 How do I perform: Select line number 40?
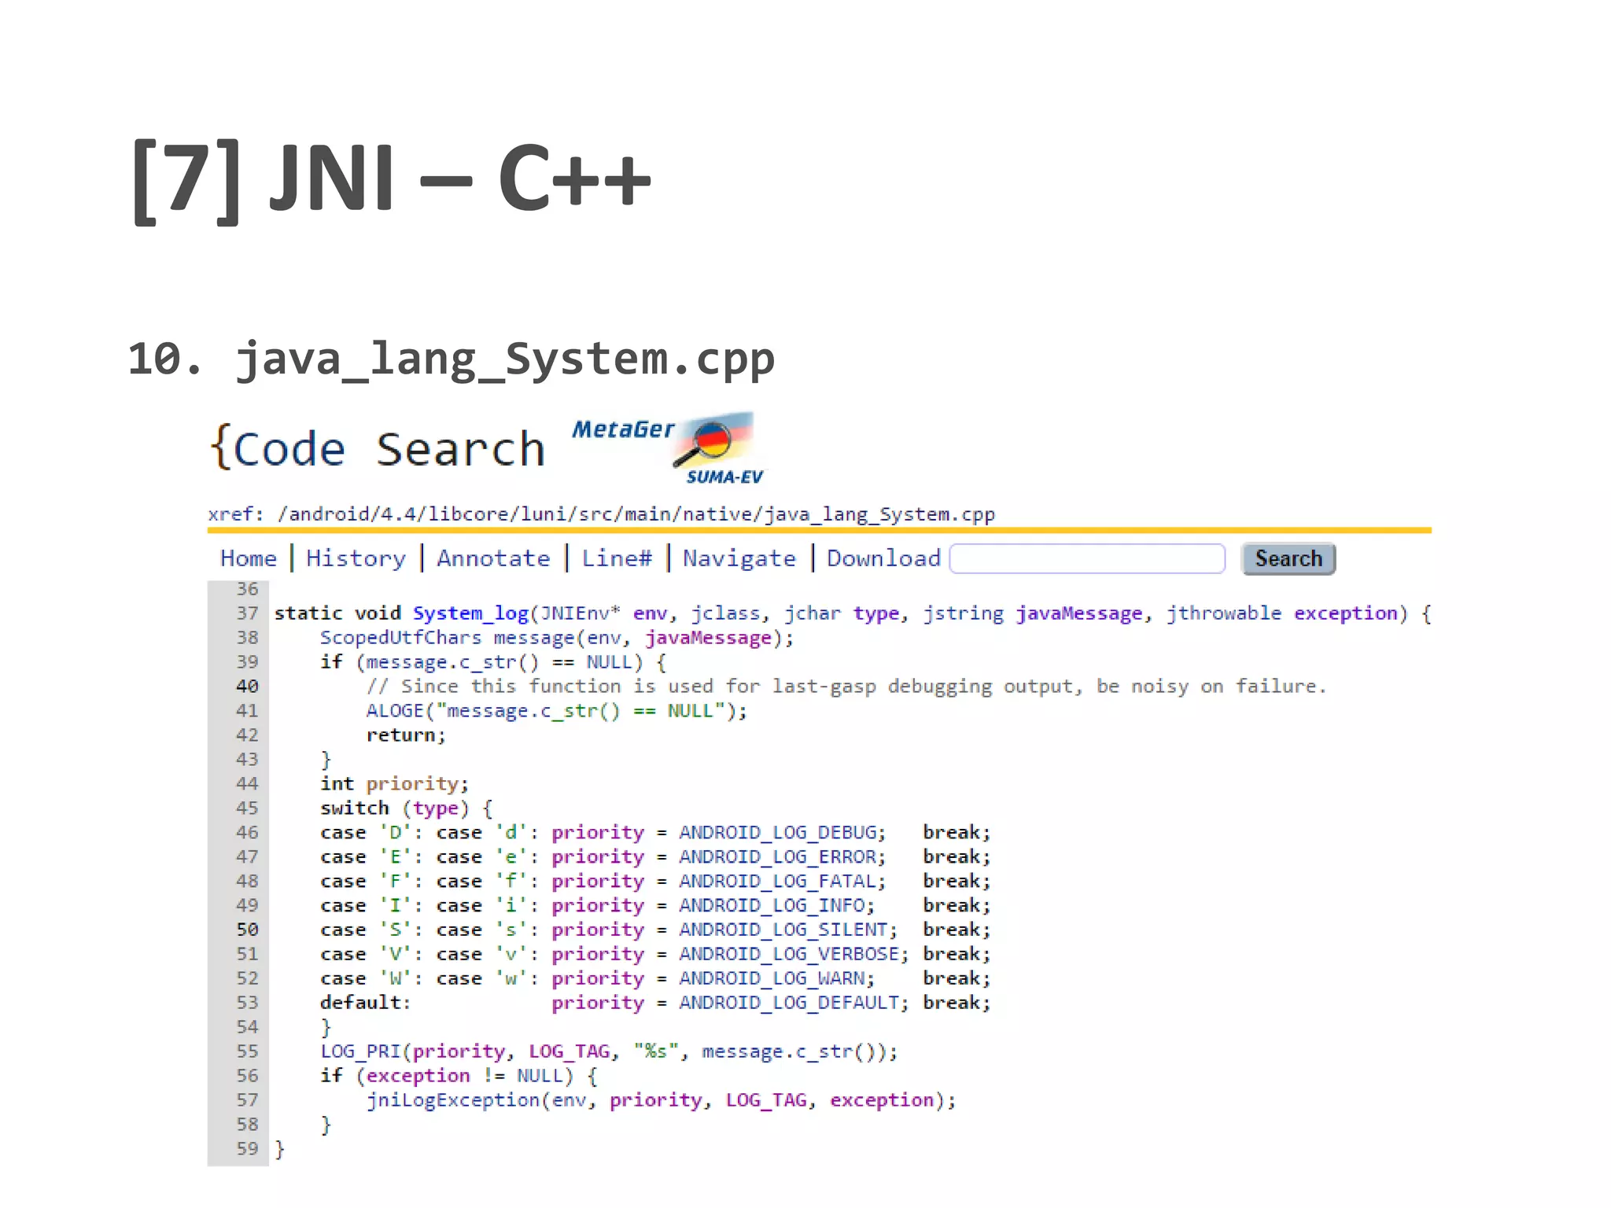247,687
